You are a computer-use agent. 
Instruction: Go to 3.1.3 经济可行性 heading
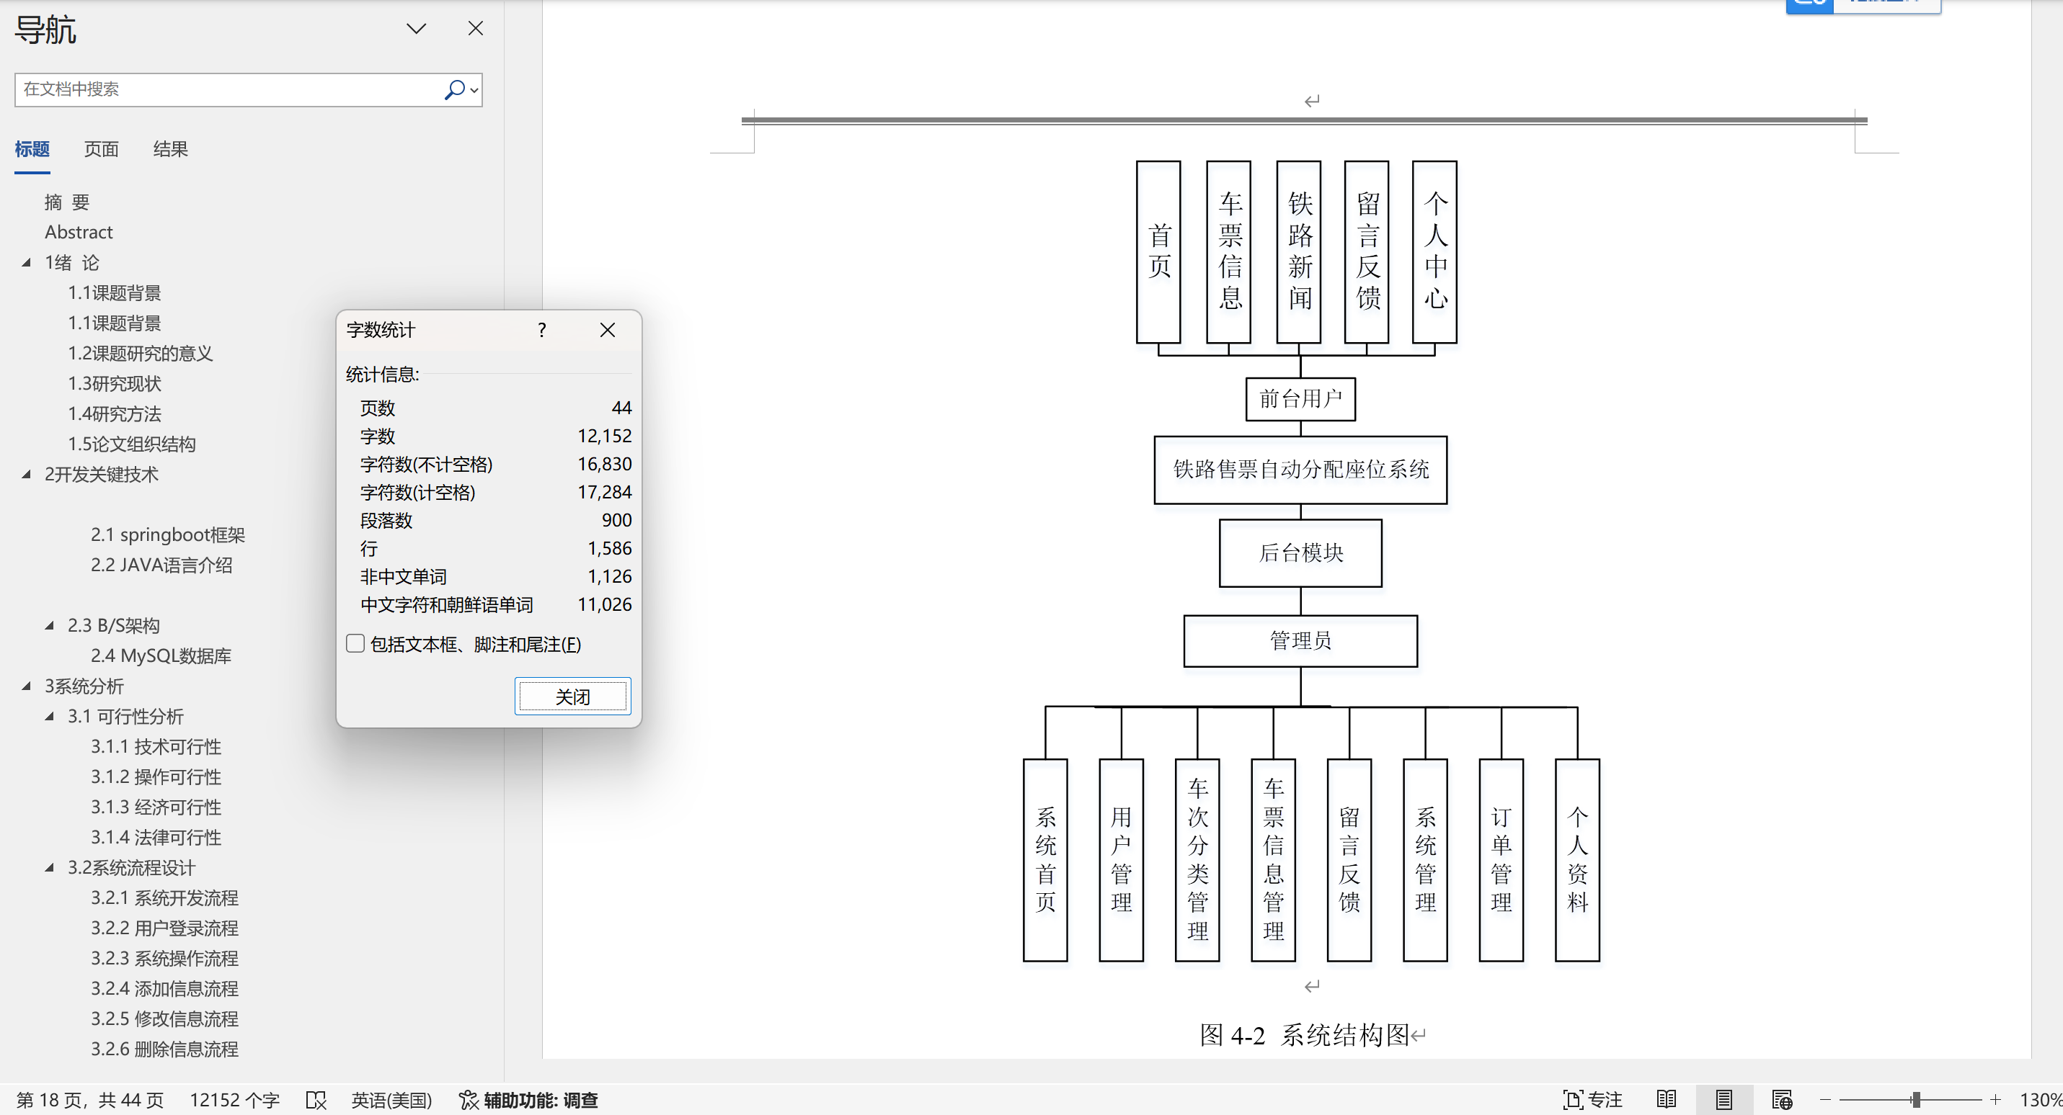[156, 807]
